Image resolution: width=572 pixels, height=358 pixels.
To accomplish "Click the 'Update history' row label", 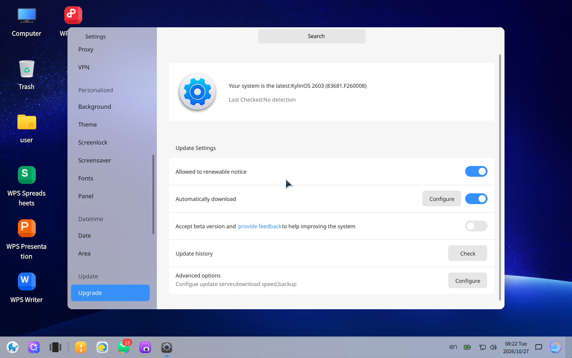I will (x=194, y=253).
